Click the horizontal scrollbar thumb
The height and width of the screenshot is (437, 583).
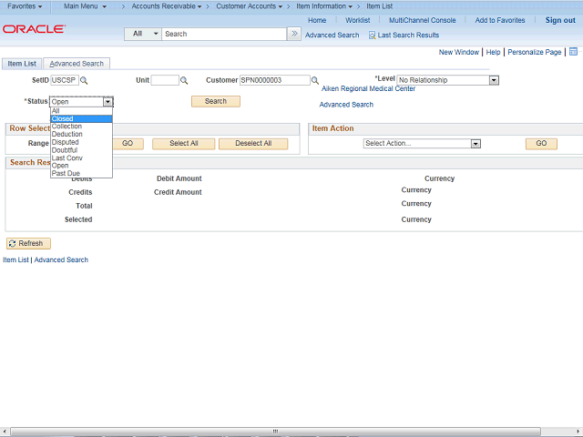point(275,431)
